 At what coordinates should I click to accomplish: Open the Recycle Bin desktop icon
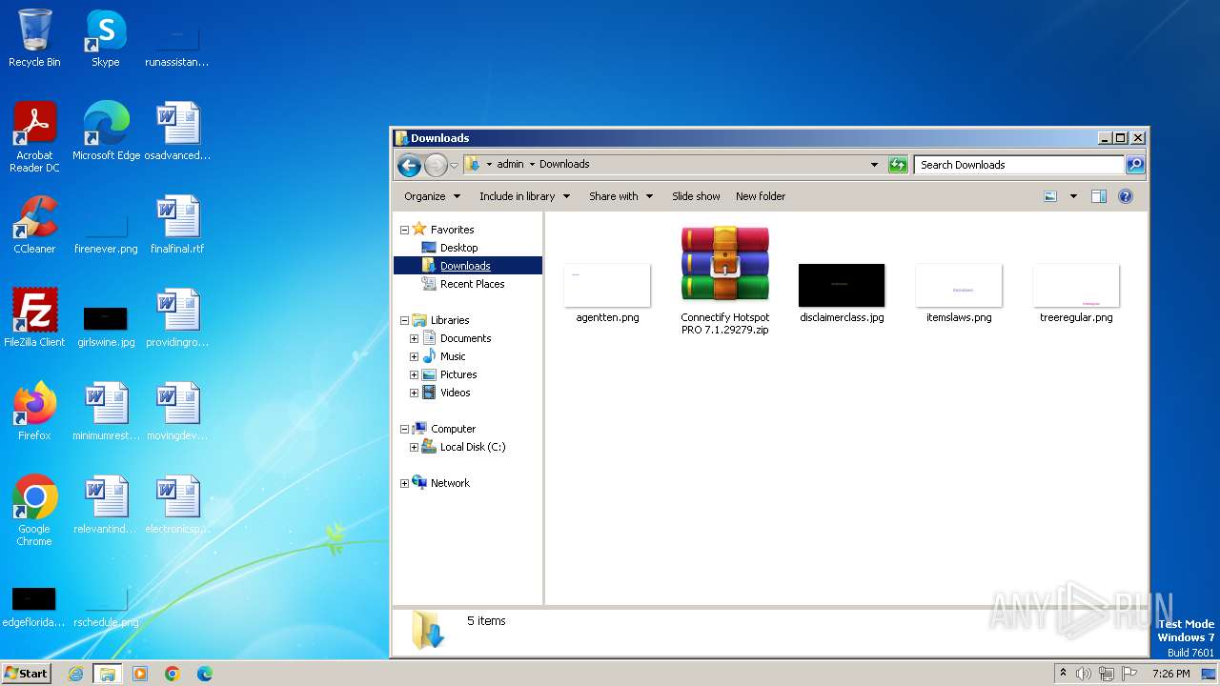pyautogui.click(x=34, y=38)
